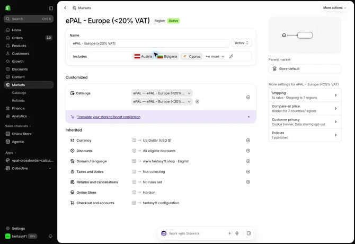355x244 pixels.
Task: Click the market hierarchy diagram thumbnail
Action: (x=305, y=36)
